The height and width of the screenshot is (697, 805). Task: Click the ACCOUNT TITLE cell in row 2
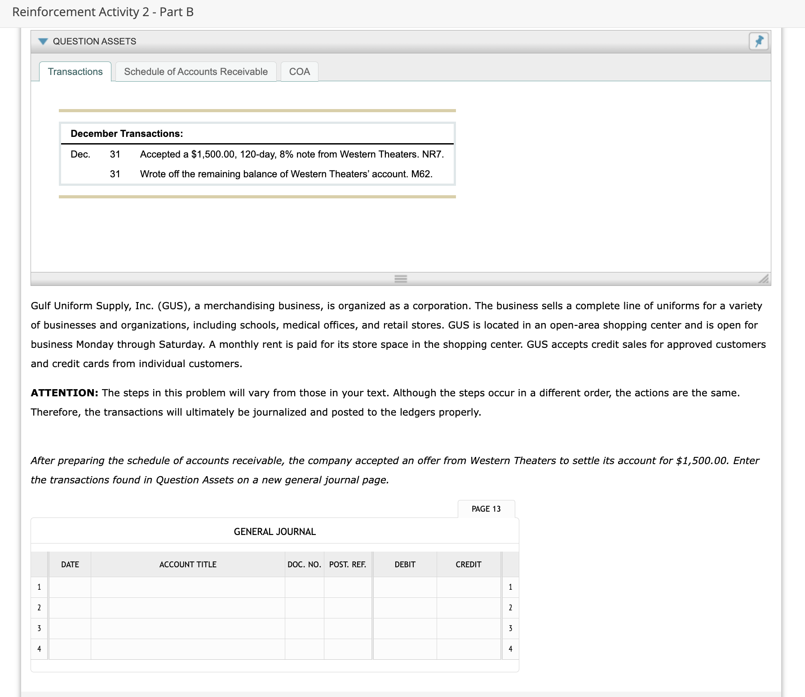[x=187, y=607]
